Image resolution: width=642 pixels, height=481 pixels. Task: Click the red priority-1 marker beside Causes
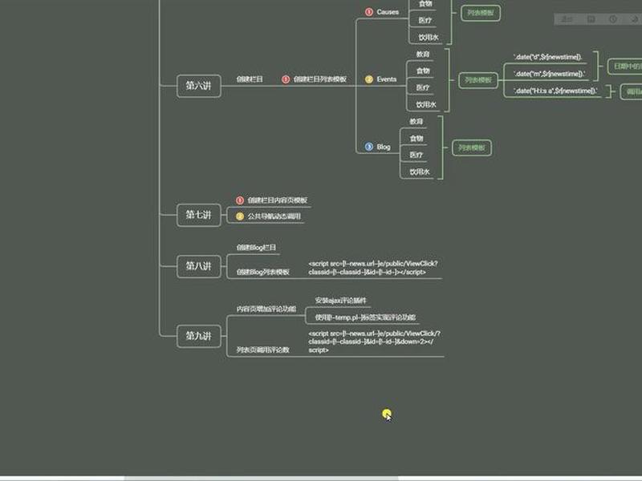pyautogui.click(x=369, y=12)
